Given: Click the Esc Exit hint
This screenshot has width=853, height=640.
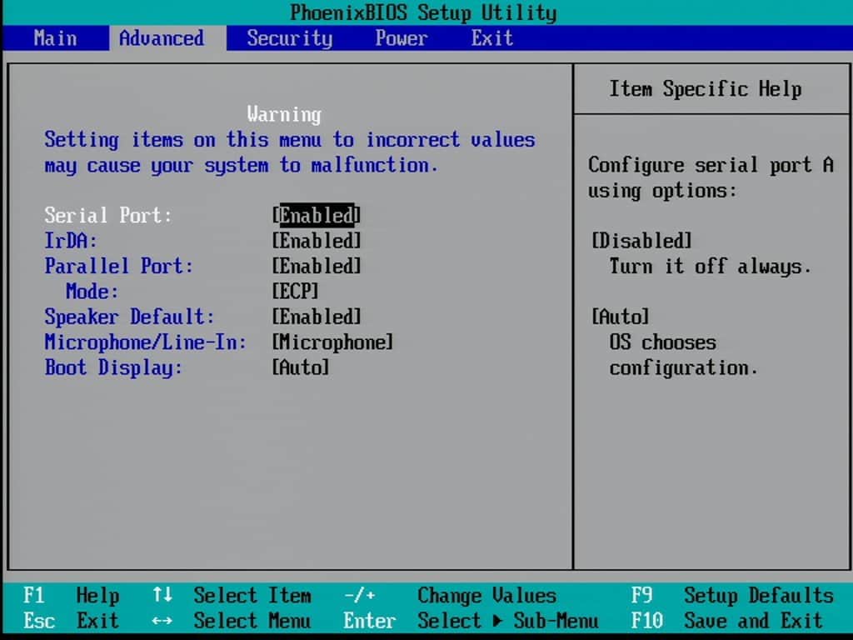Looking at the screenshot, I should click(72, 620).
